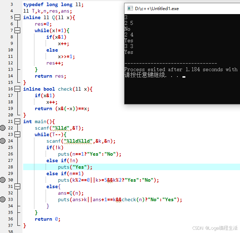Click the if(!k) statement on line 25
This screenshot has width=240, height=233.
click(x=55, y=148)
